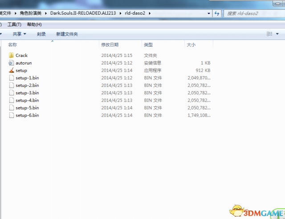Click the 912 KB size value
Image resolution: width=285 pixels, height=219 pixels.
tap(203, 70)
